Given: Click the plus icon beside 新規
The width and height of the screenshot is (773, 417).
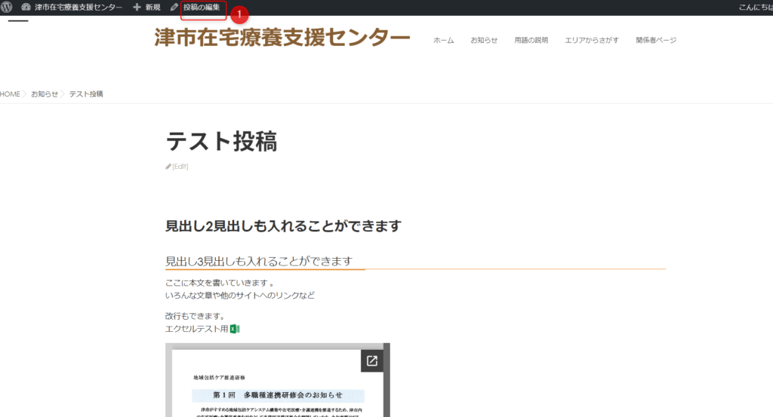Looking at the screenshot, I should (137, 7).
